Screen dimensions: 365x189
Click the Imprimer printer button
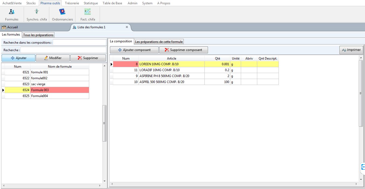tap(351, 50)
